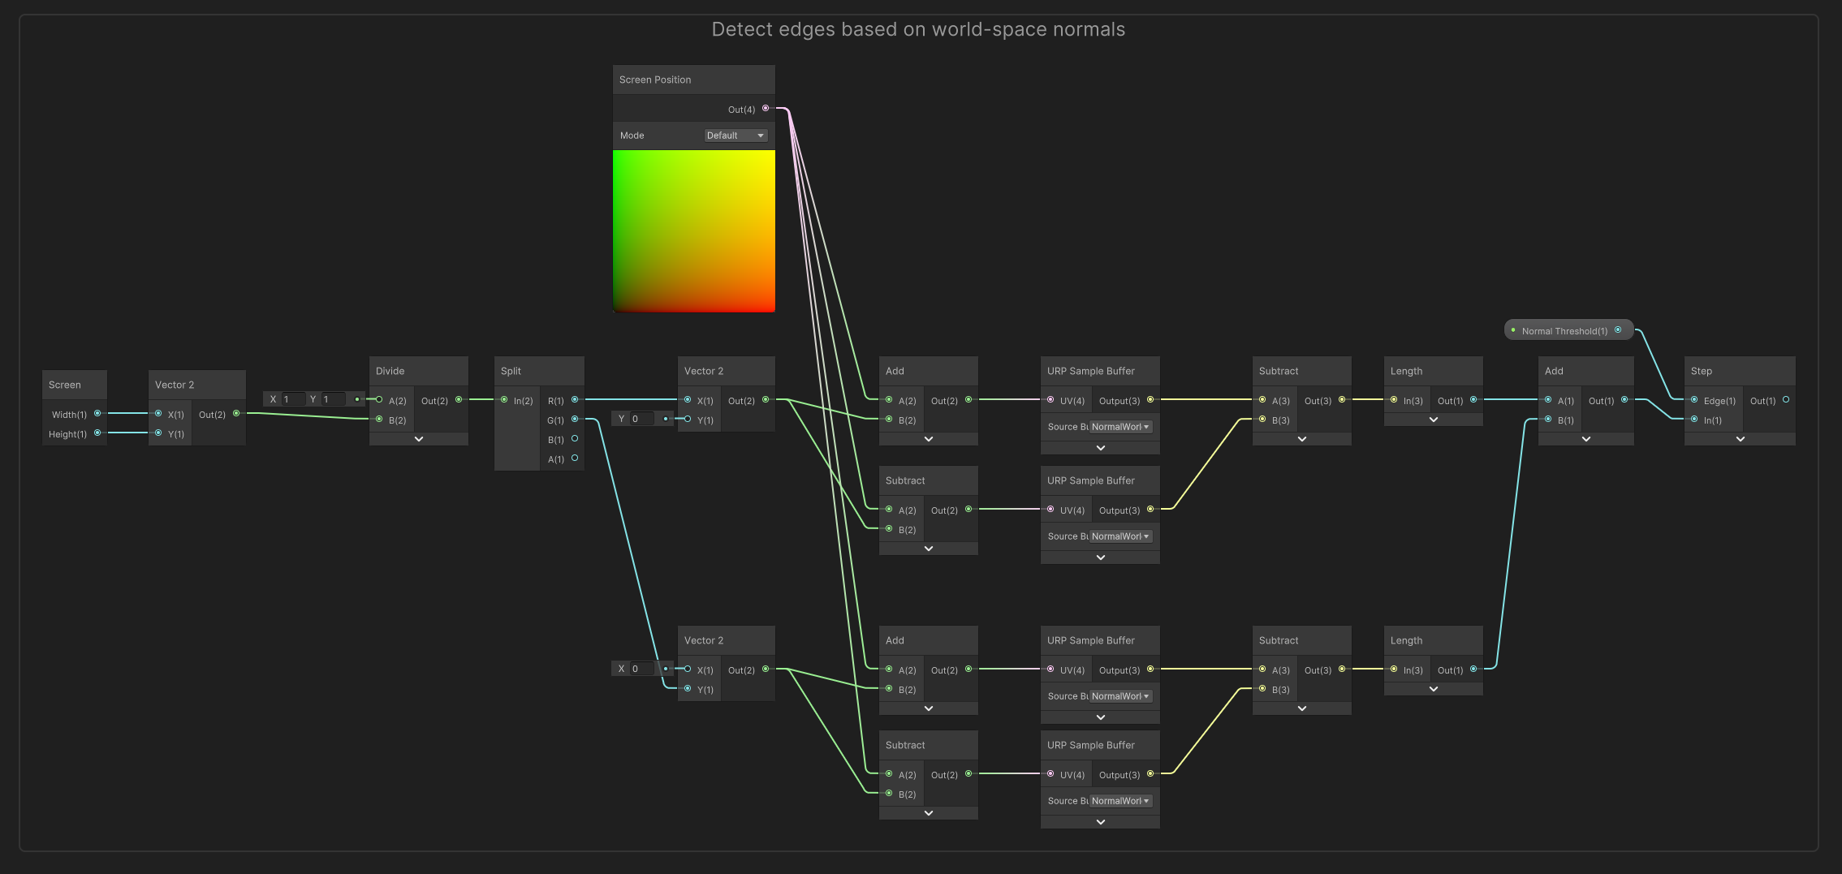Select the Screen node header
The height and width of the screenshot is (874, 1842).
(x=74, y=384)
